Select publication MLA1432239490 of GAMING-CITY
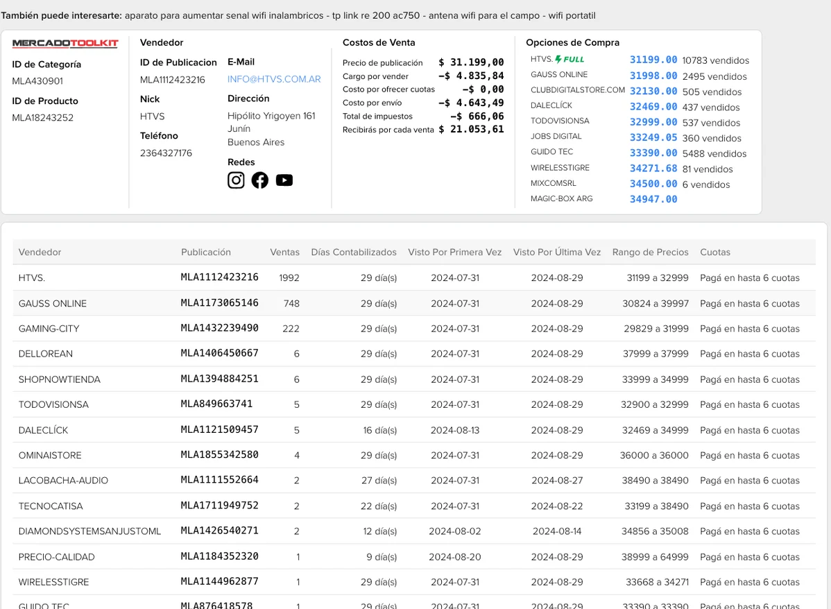Image resolution: width=831 pixels, height=609 pixels. click(219, 328)
